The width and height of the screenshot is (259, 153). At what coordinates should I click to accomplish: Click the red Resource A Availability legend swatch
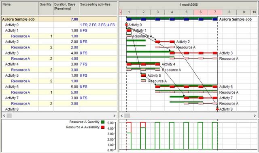(103, 127)
